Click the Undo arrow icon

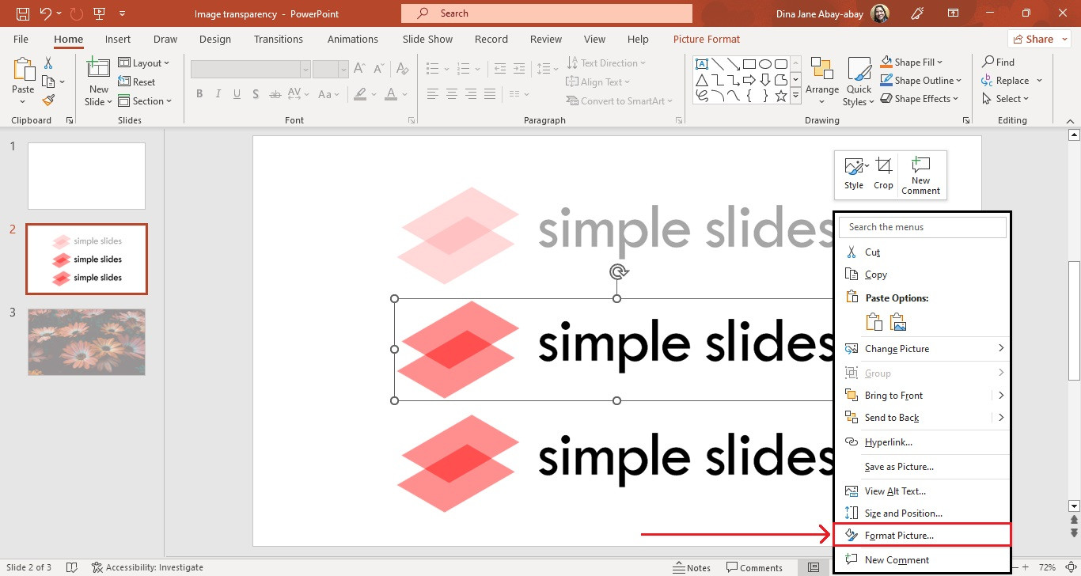tap(45, 13)
